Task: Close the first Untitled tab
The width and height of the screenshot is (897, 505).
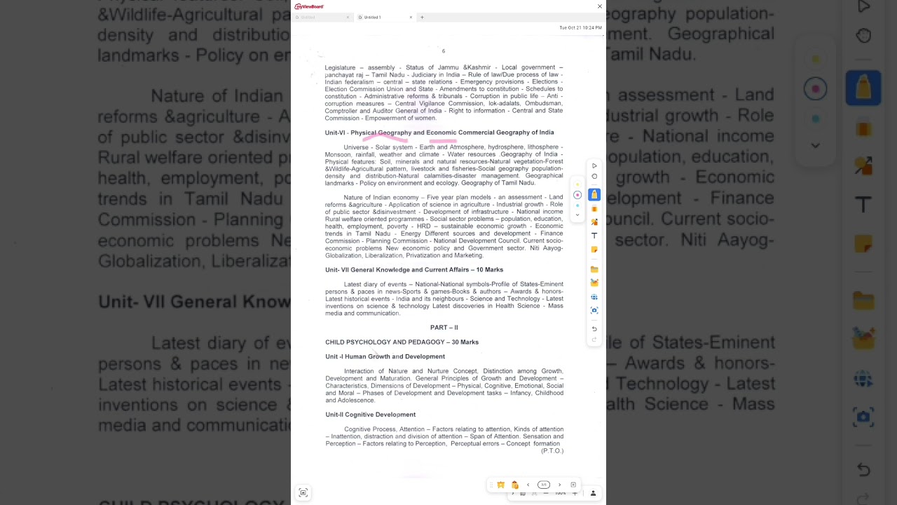Action: coord(348,17)
